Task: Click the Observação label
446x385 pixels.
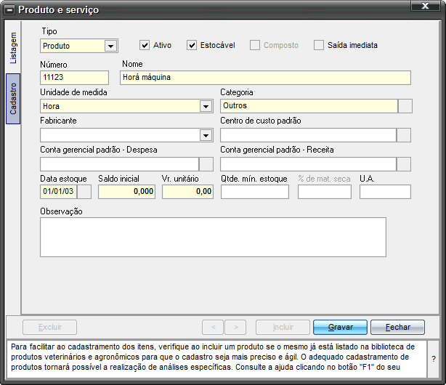Action: (x=61, y=211)
